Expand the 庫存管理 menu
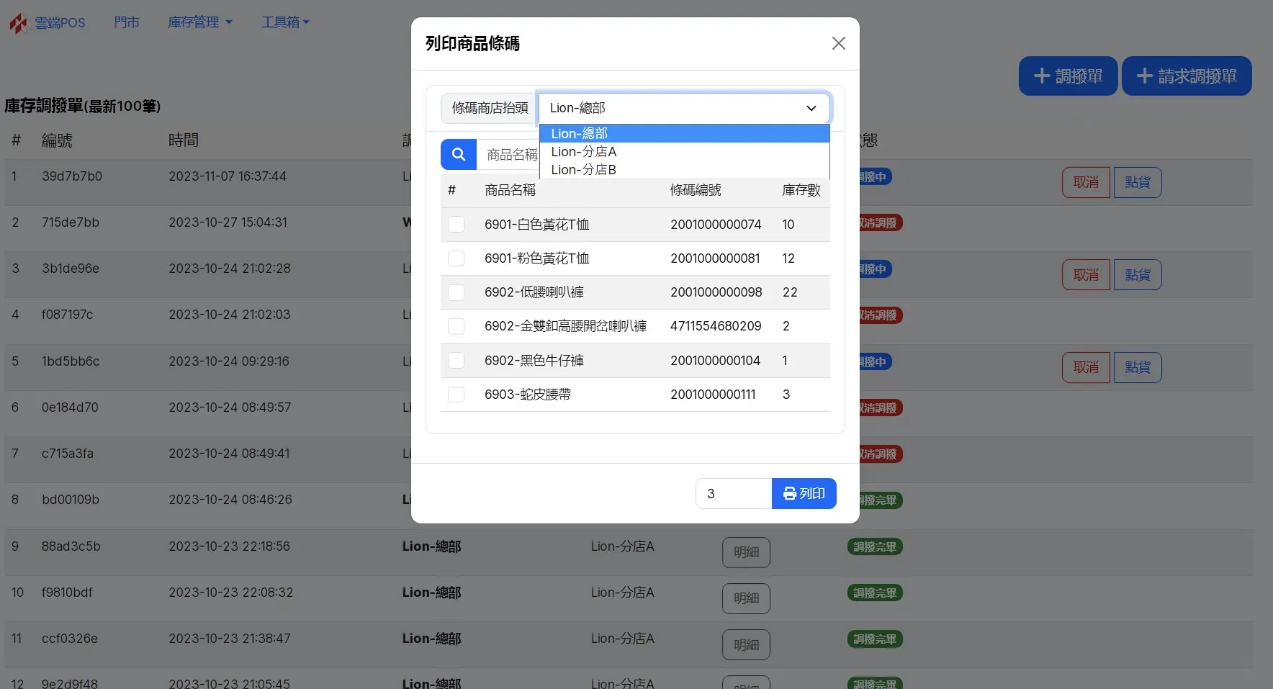The image size is (1273, 689). pos(199,22)
